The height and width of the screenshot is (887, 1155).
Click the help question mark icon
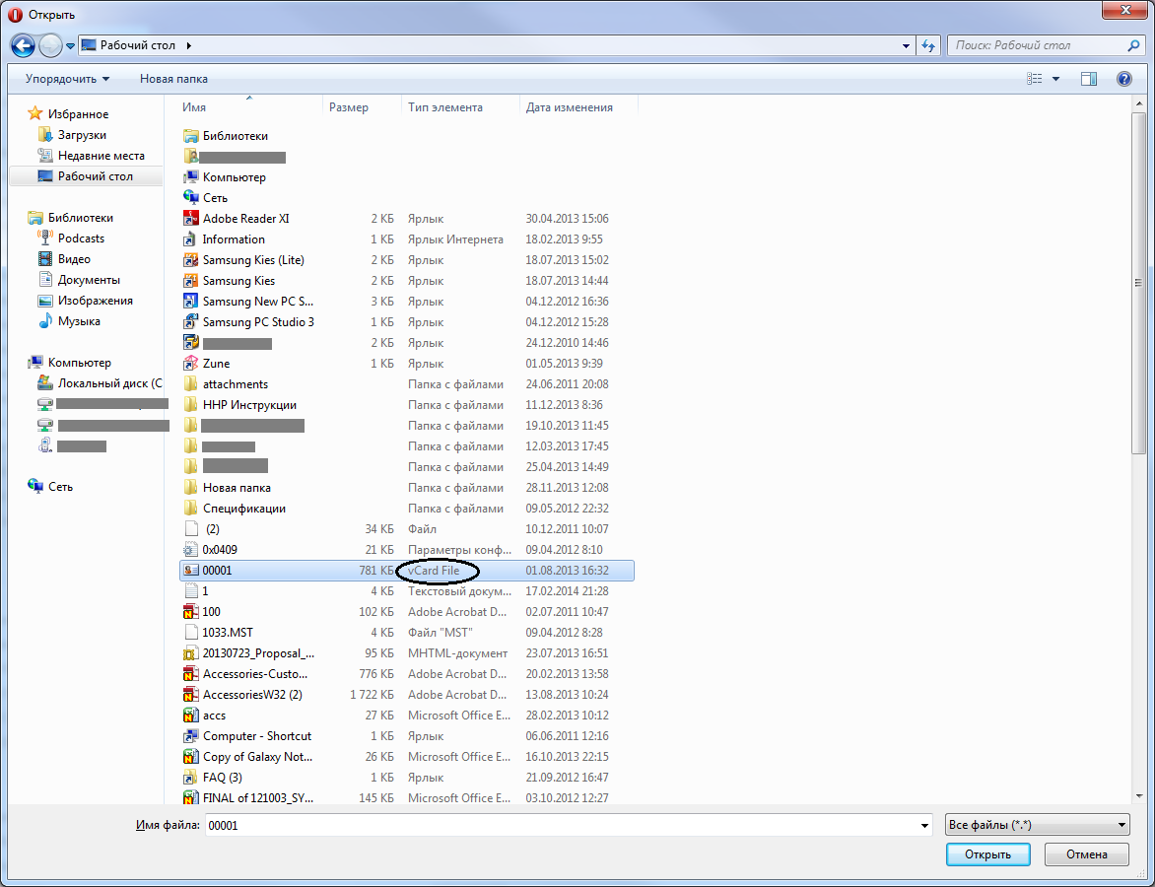pyautogui.click(x=1124, y=79)
